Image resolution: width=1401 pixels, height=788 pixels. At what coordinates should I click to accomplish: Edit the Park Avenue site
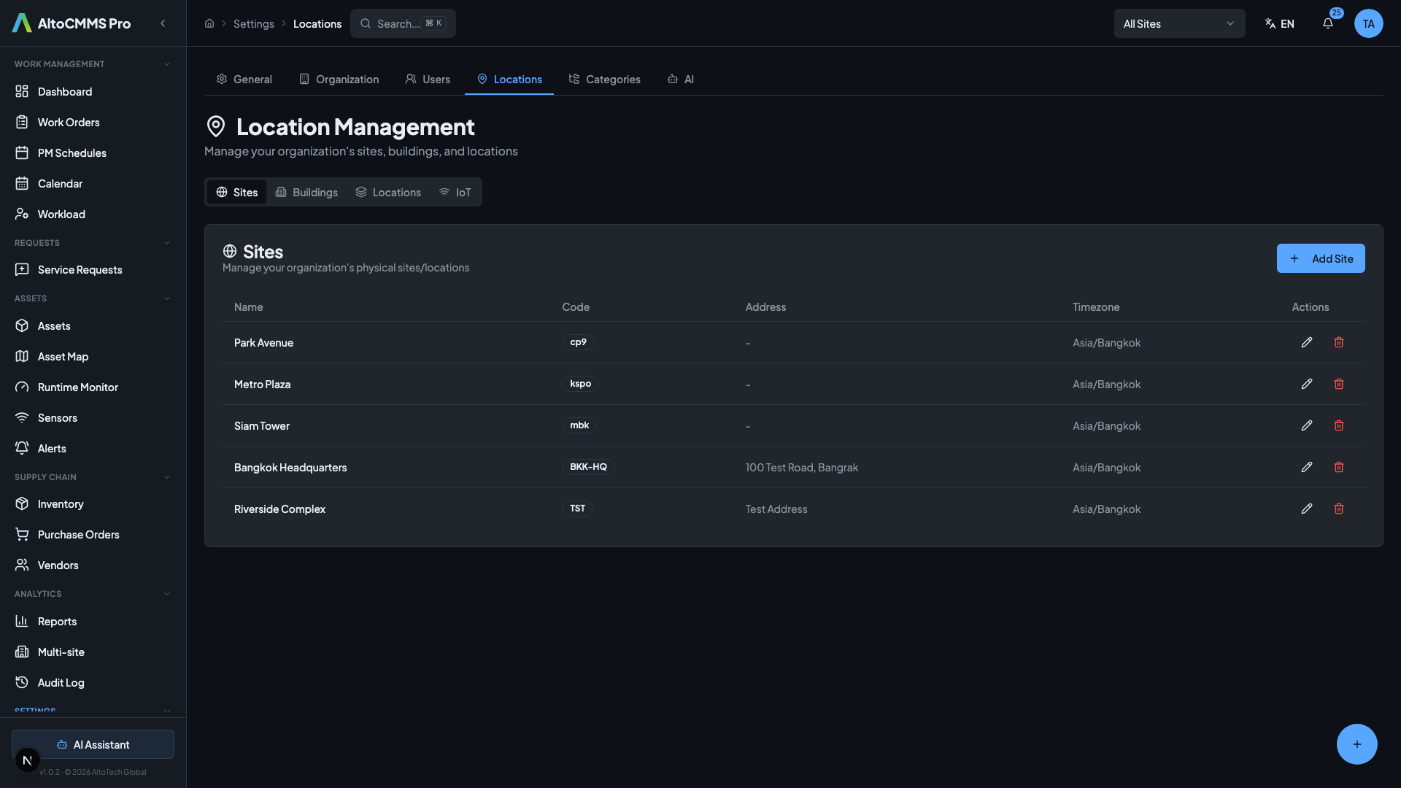pyautogui.click(x=1306, y=342)
